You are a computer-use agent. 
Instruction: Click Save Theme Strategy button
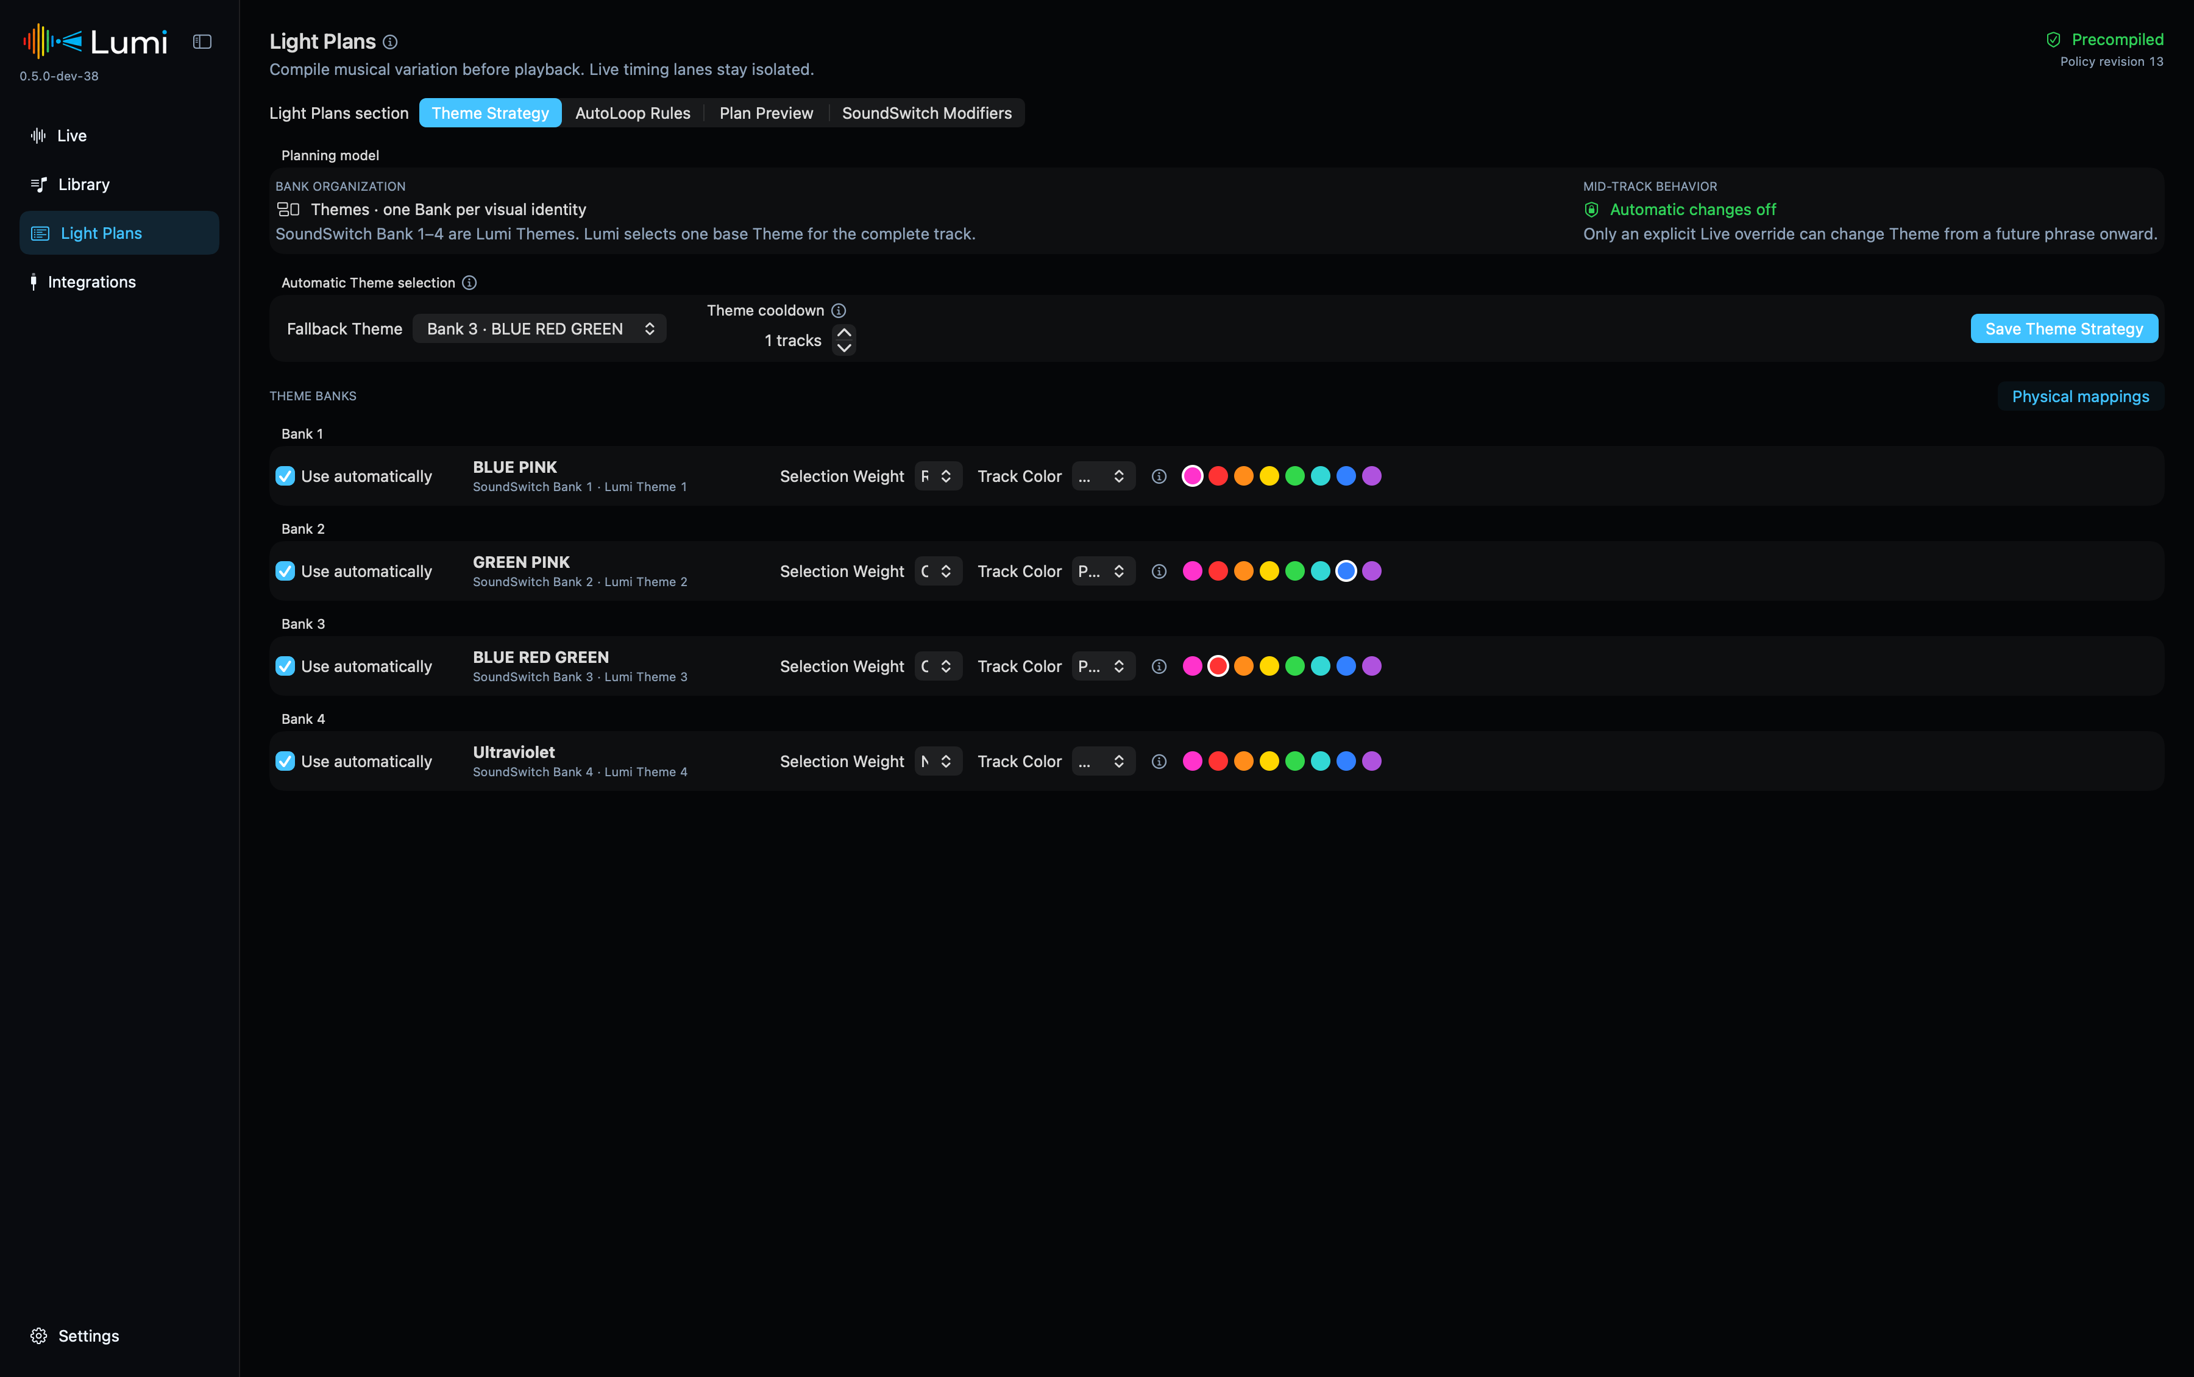point(2064,329)
